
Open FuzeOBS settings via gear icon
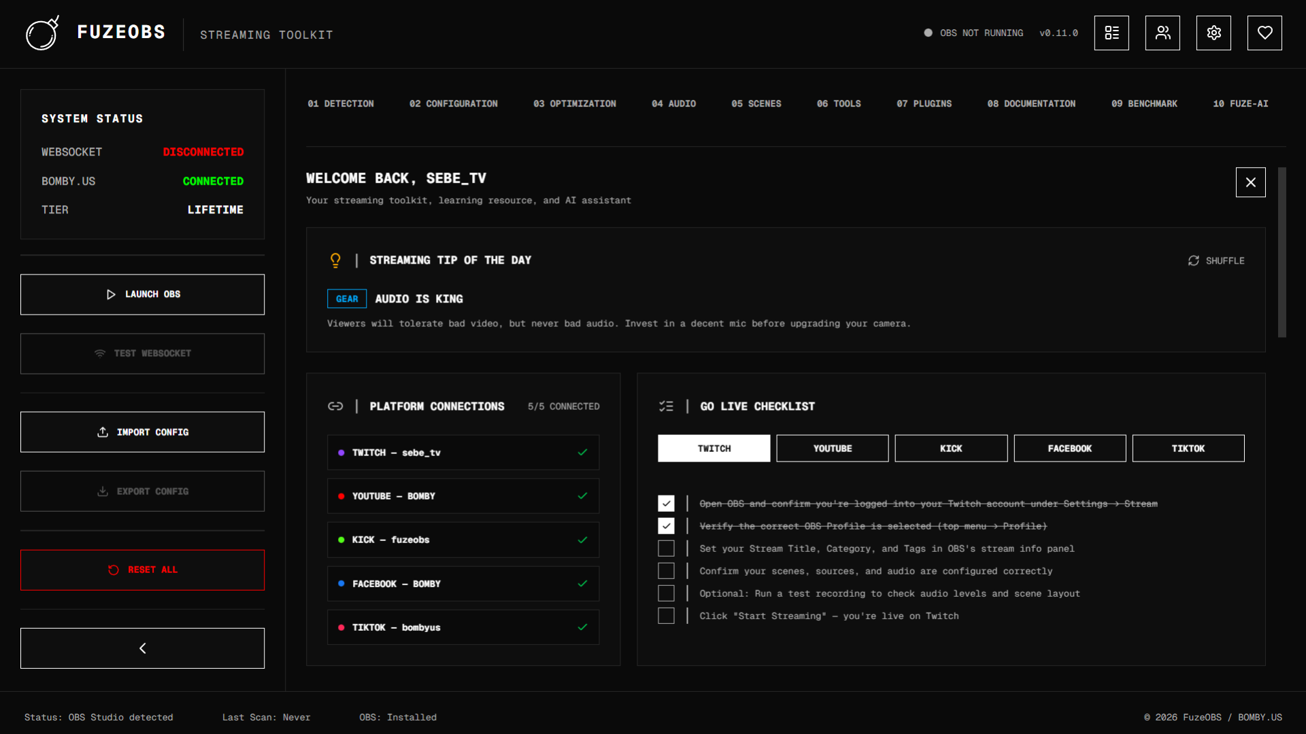pos(1213,33)
